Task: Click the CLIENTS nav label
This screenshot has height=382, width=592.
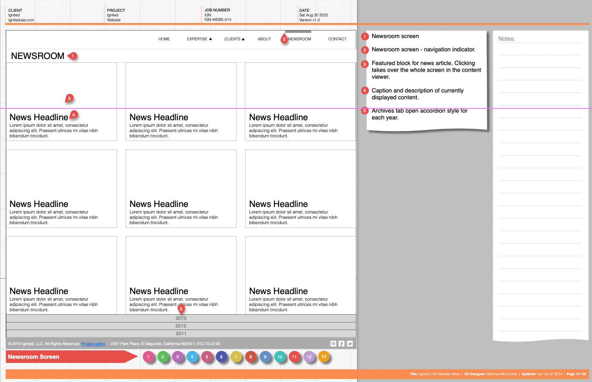Action: [232, 39]
